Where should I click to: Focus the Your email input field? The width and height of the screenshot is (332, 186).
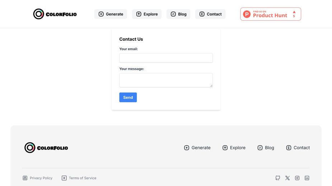pyautogui.click(x=166, y=58)
